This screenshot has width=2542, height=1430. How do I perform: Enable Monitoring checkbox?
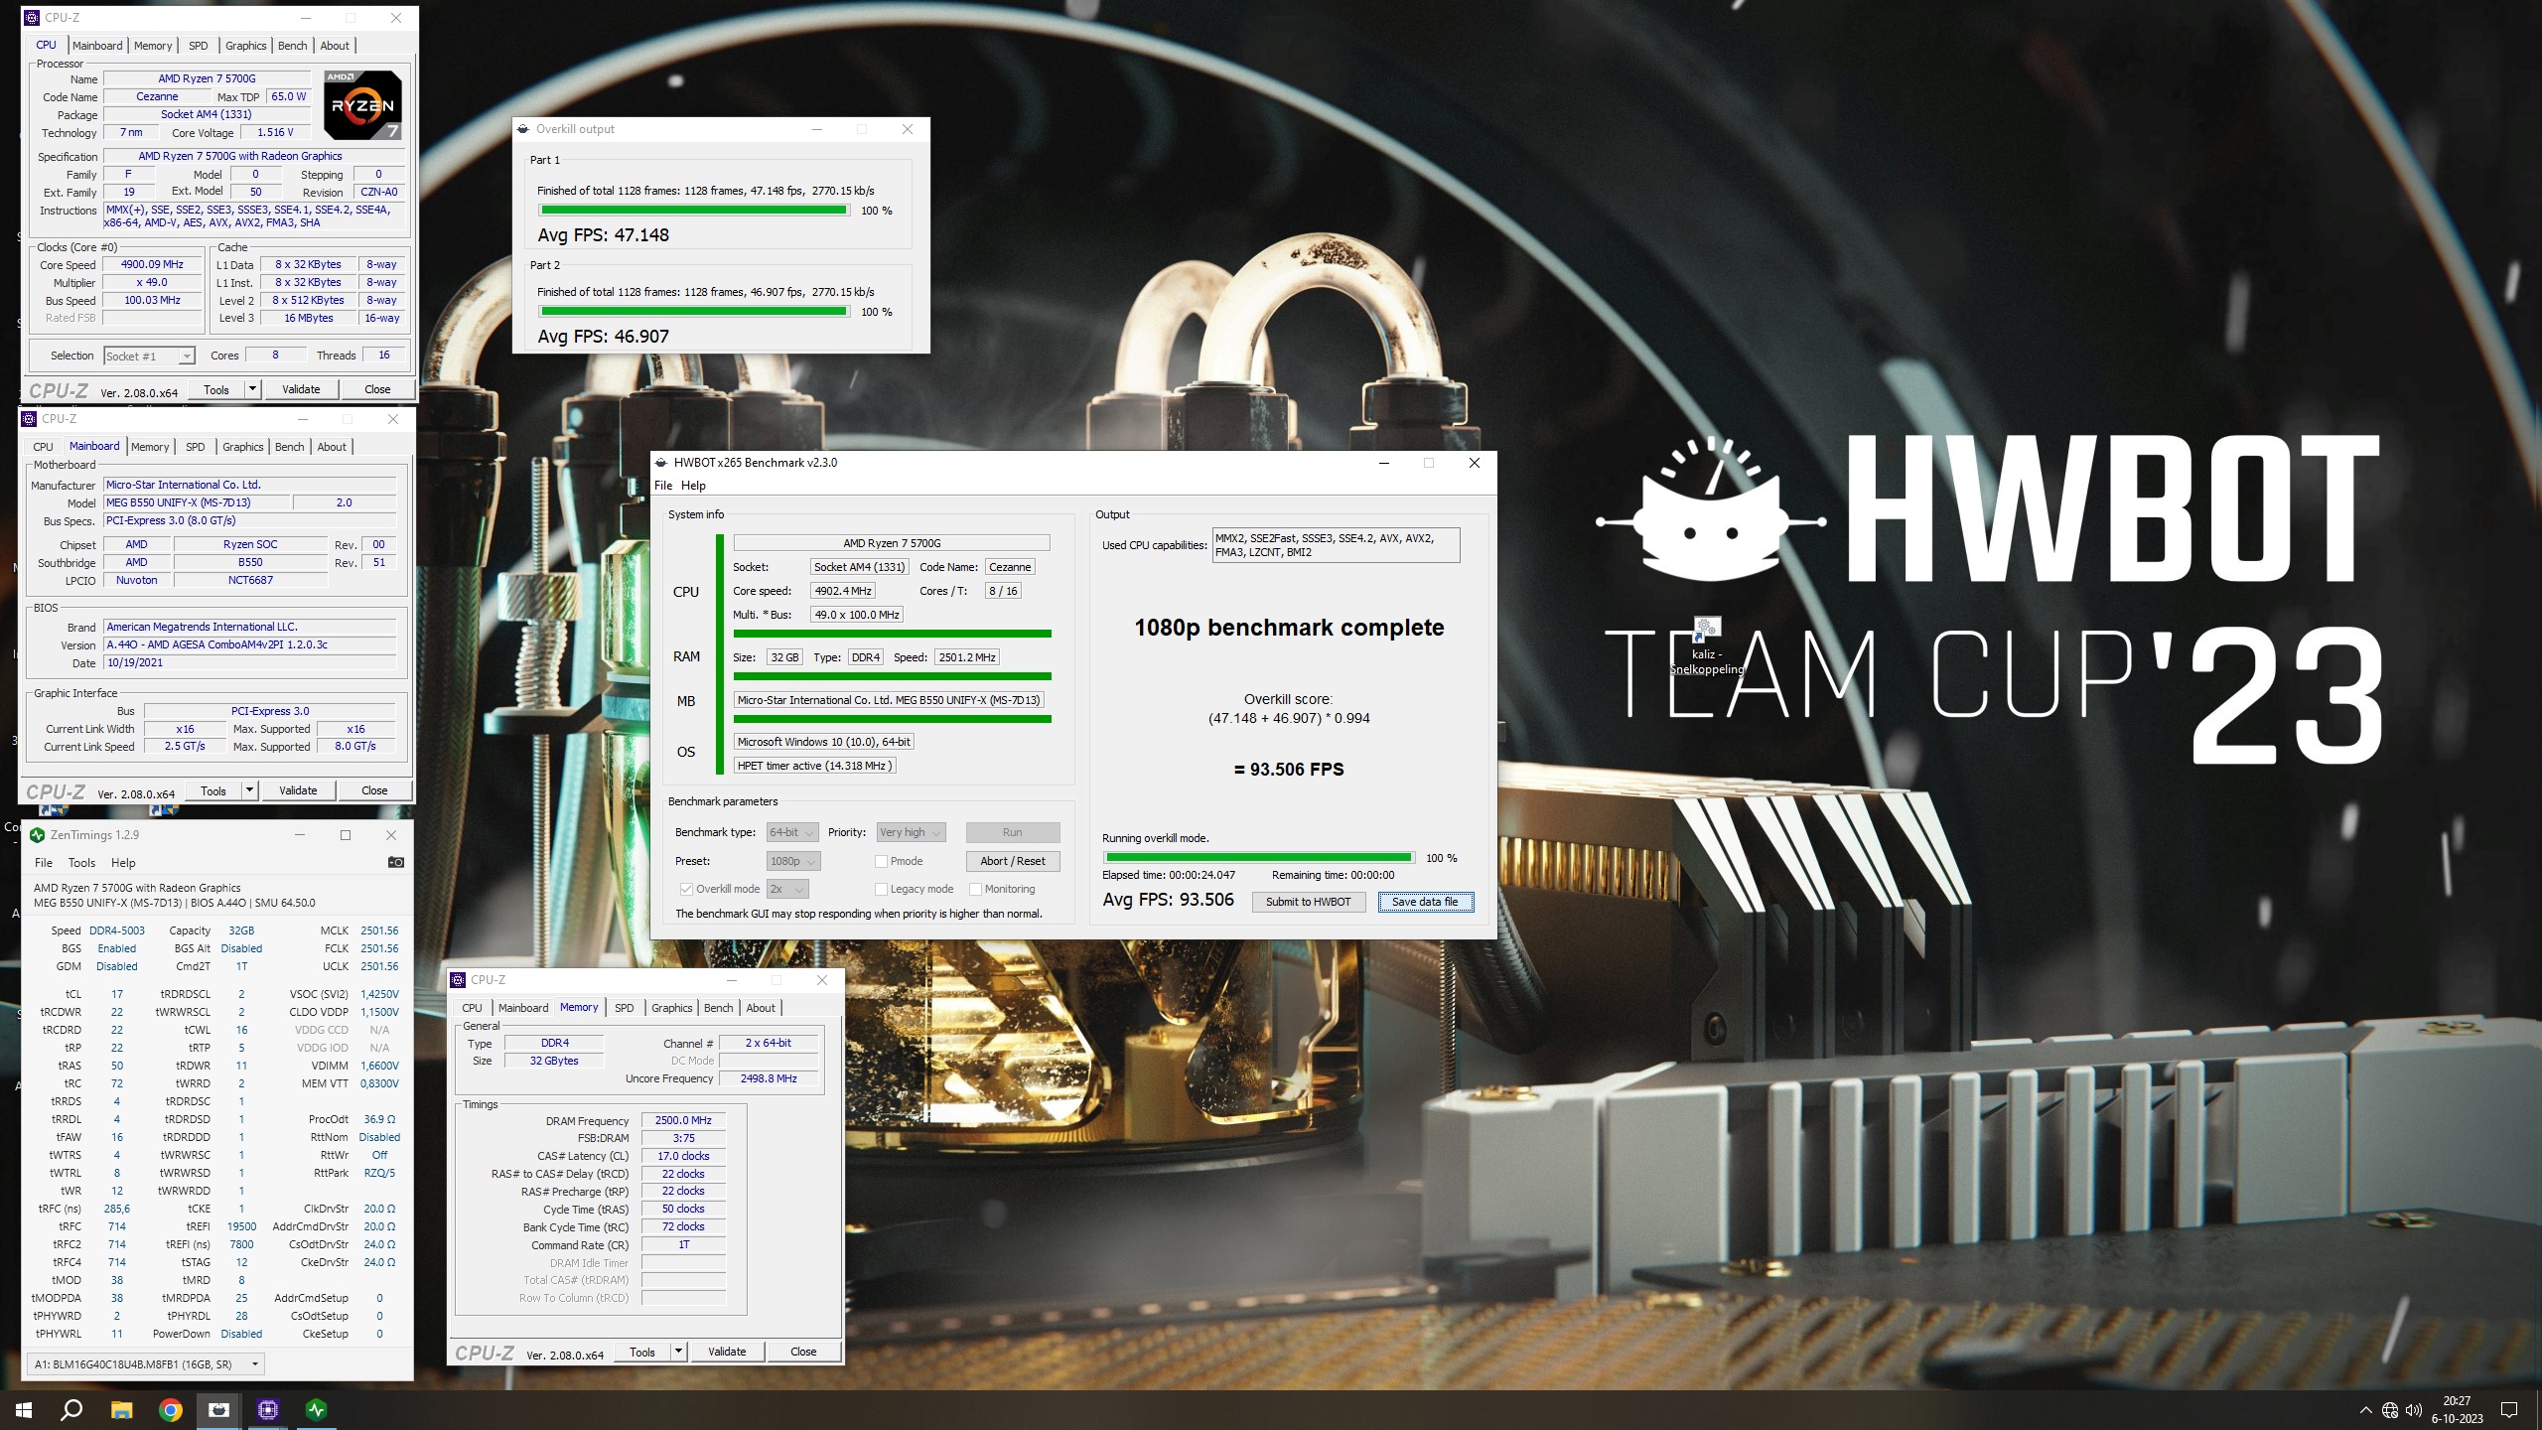(975, 889)
